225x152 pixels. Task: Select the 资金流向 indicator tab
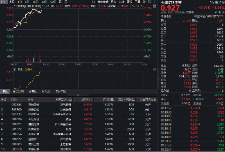18,91
